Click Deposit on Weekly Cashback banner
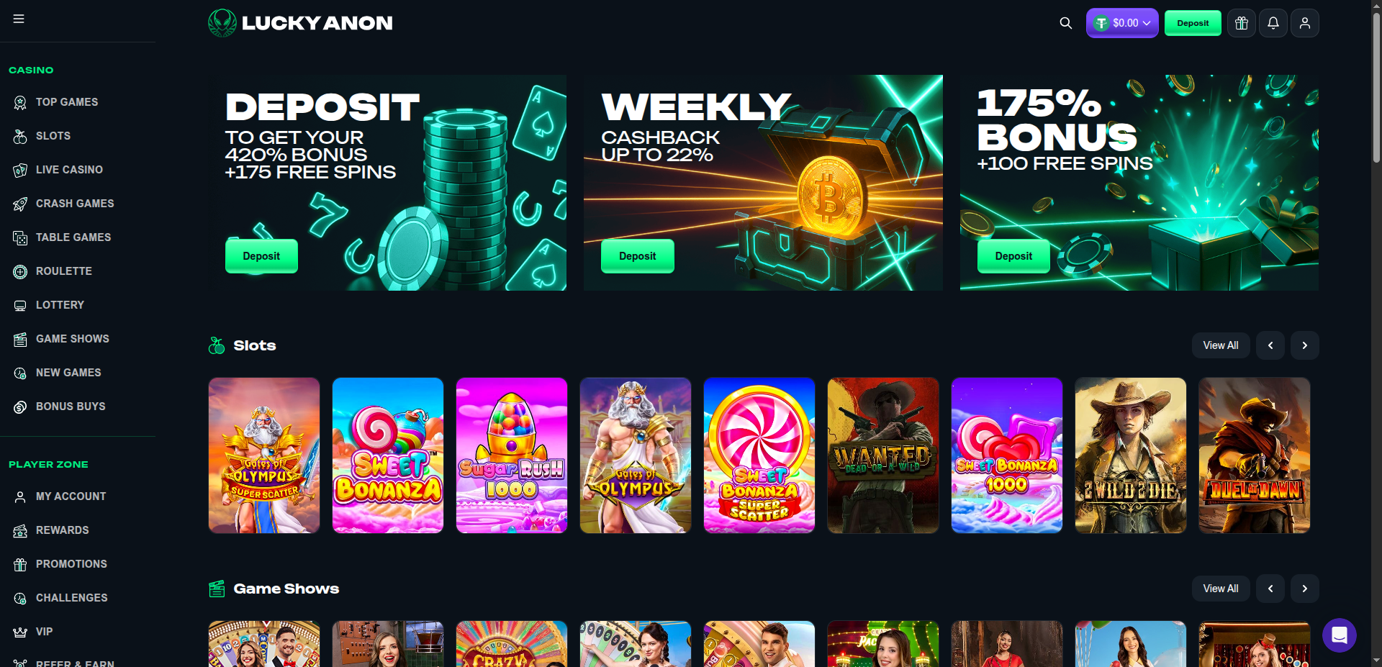This screenshot has height=667, width=1382. pyautogui.click(x=637, y=256)
